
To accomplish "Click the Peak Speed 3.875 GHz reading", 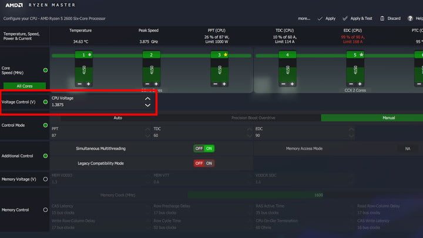I will pyautogui.click(x=149, y=42).
